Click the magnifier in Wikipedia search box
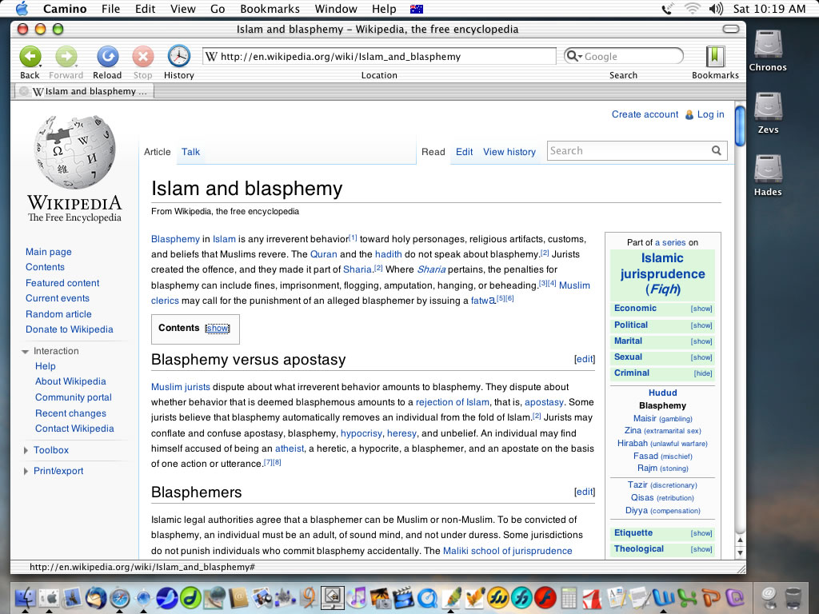This screenshot has width=819, height=614. (x=716, y=151)
